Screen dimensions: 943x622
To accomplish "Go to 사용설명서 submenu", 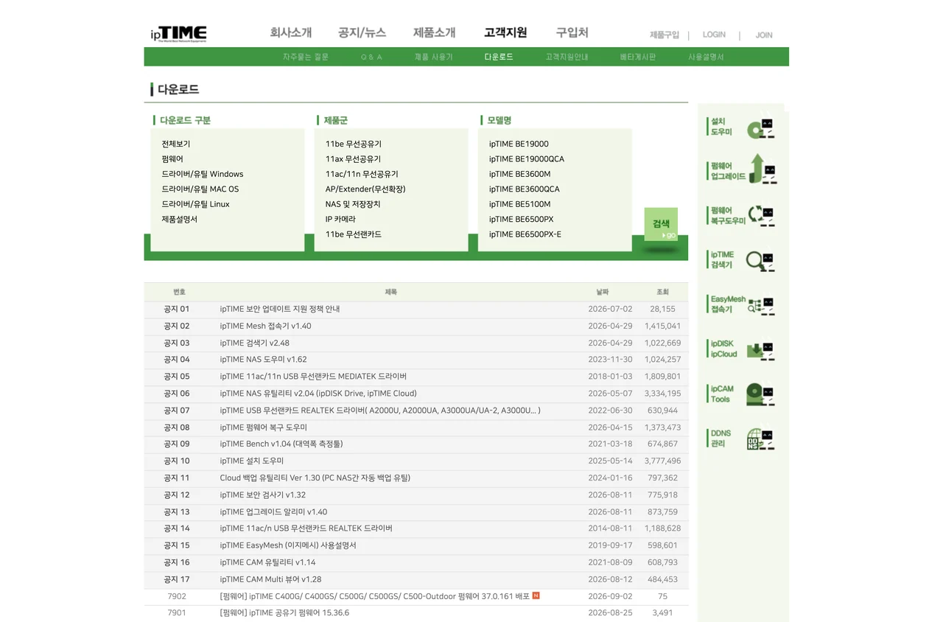I will tap(706, 57).
